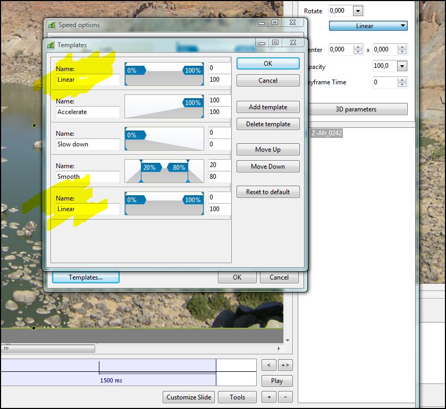The image size is (446, 409).
Task: Expand the Rotate value dropdown
Action: [358, 11]
